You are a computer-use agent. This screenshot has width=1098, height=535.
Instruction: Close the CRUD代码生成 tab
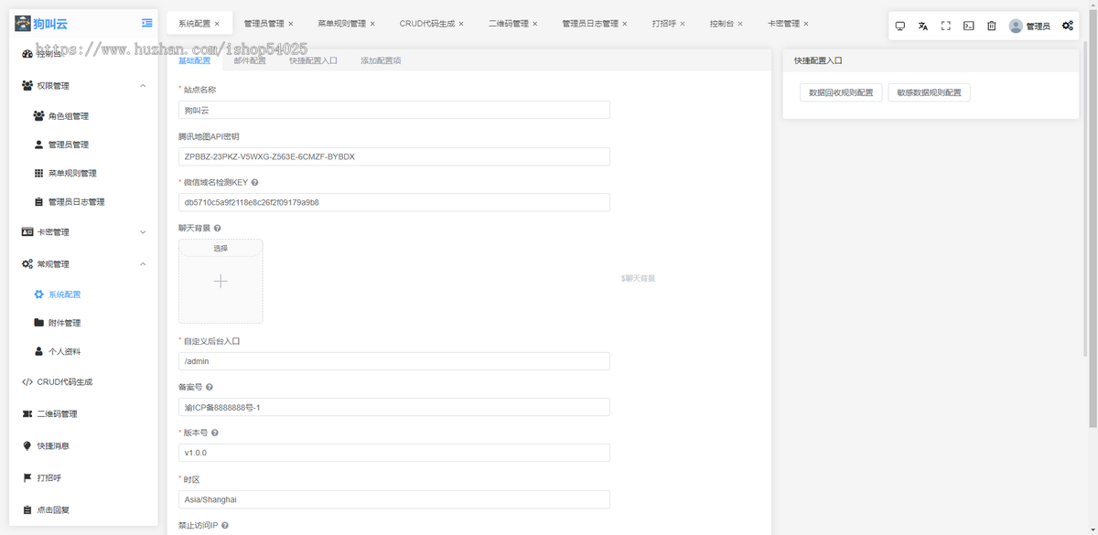click(461, 24)
